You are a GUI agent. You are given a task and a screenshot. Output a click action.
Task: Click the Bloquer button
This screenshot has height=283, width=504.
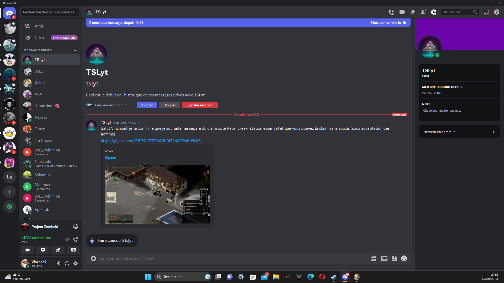170,105
